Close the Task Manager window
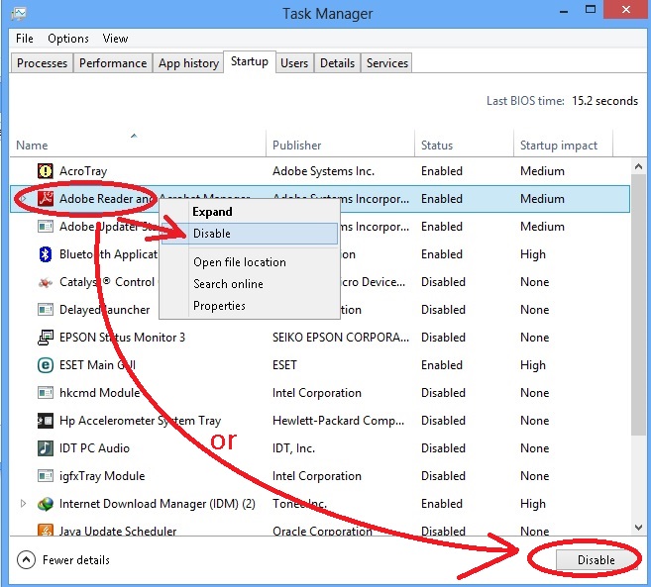 click(626, 10)
